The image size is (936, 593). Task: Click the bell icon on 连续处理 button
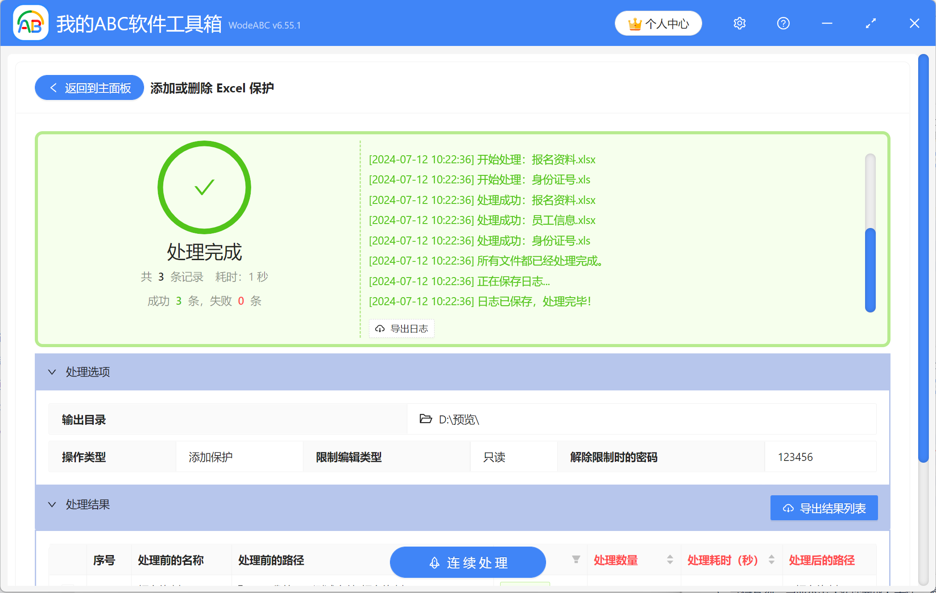pos(434,562)
